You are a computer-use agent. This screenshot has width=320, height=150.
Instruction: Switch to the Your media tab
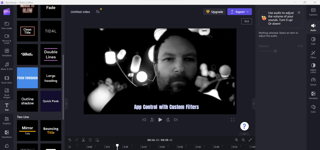click(x=7, y=25)
